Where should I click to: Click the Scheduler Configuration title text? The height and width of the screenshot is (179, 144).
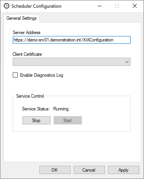tap(36, 6)
